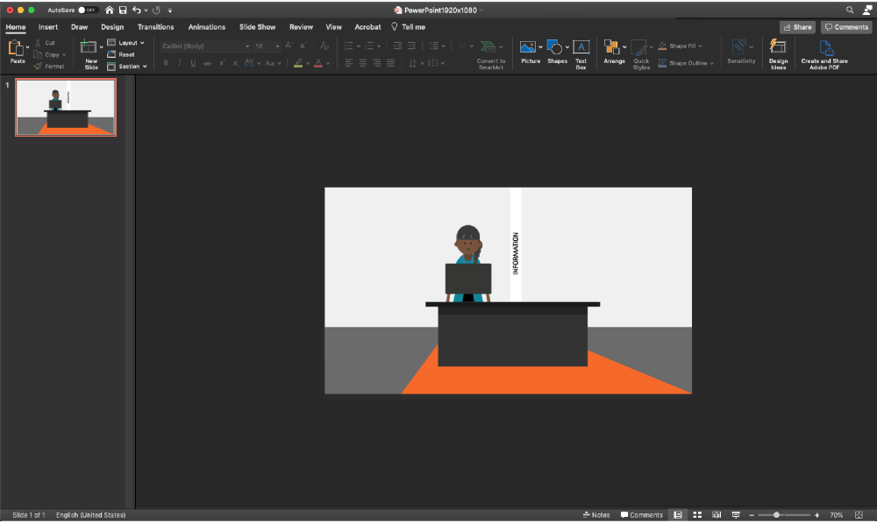Click the Cut scissors icon
877x523 pixels.
[x=38, y=42]
